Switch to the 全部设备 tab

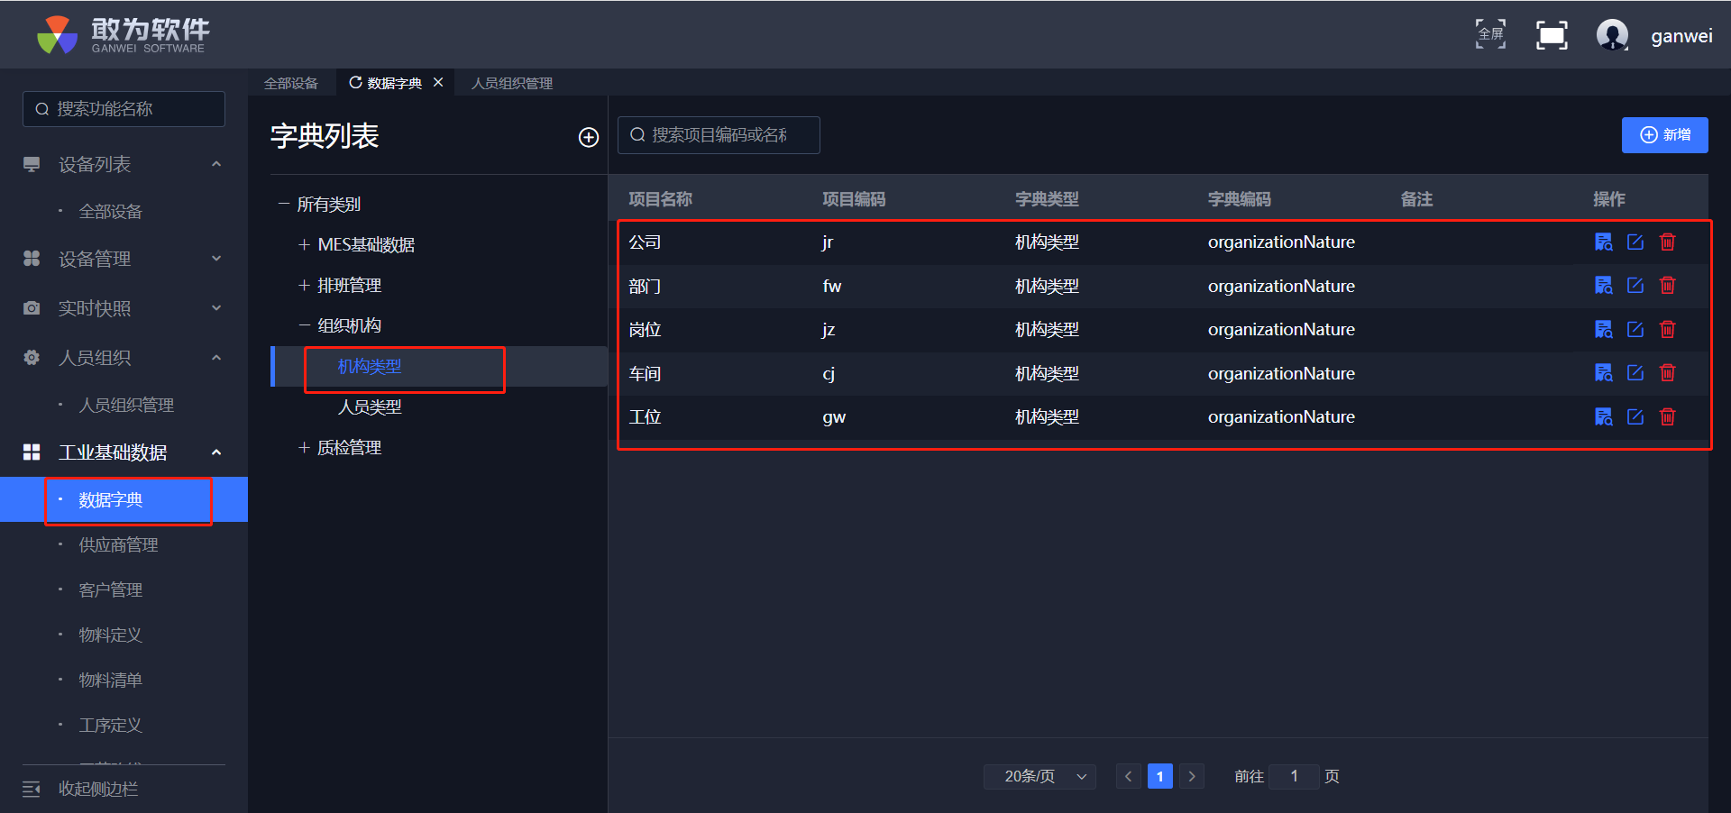(291, 83)
